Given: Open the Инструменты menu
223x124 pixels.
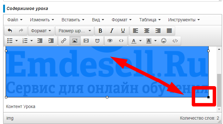Looking at the screenshot, I should point(184,20).
